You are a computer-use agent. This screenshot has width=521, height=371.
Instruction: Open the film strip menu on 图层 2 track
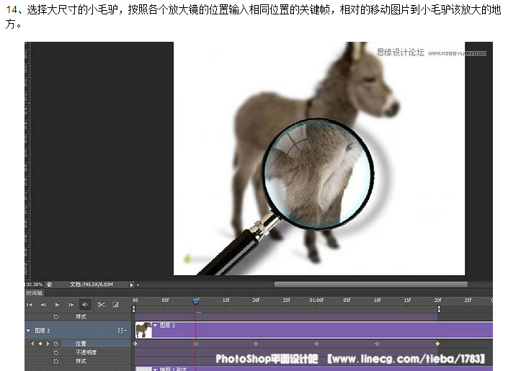(x=122, y=331)
